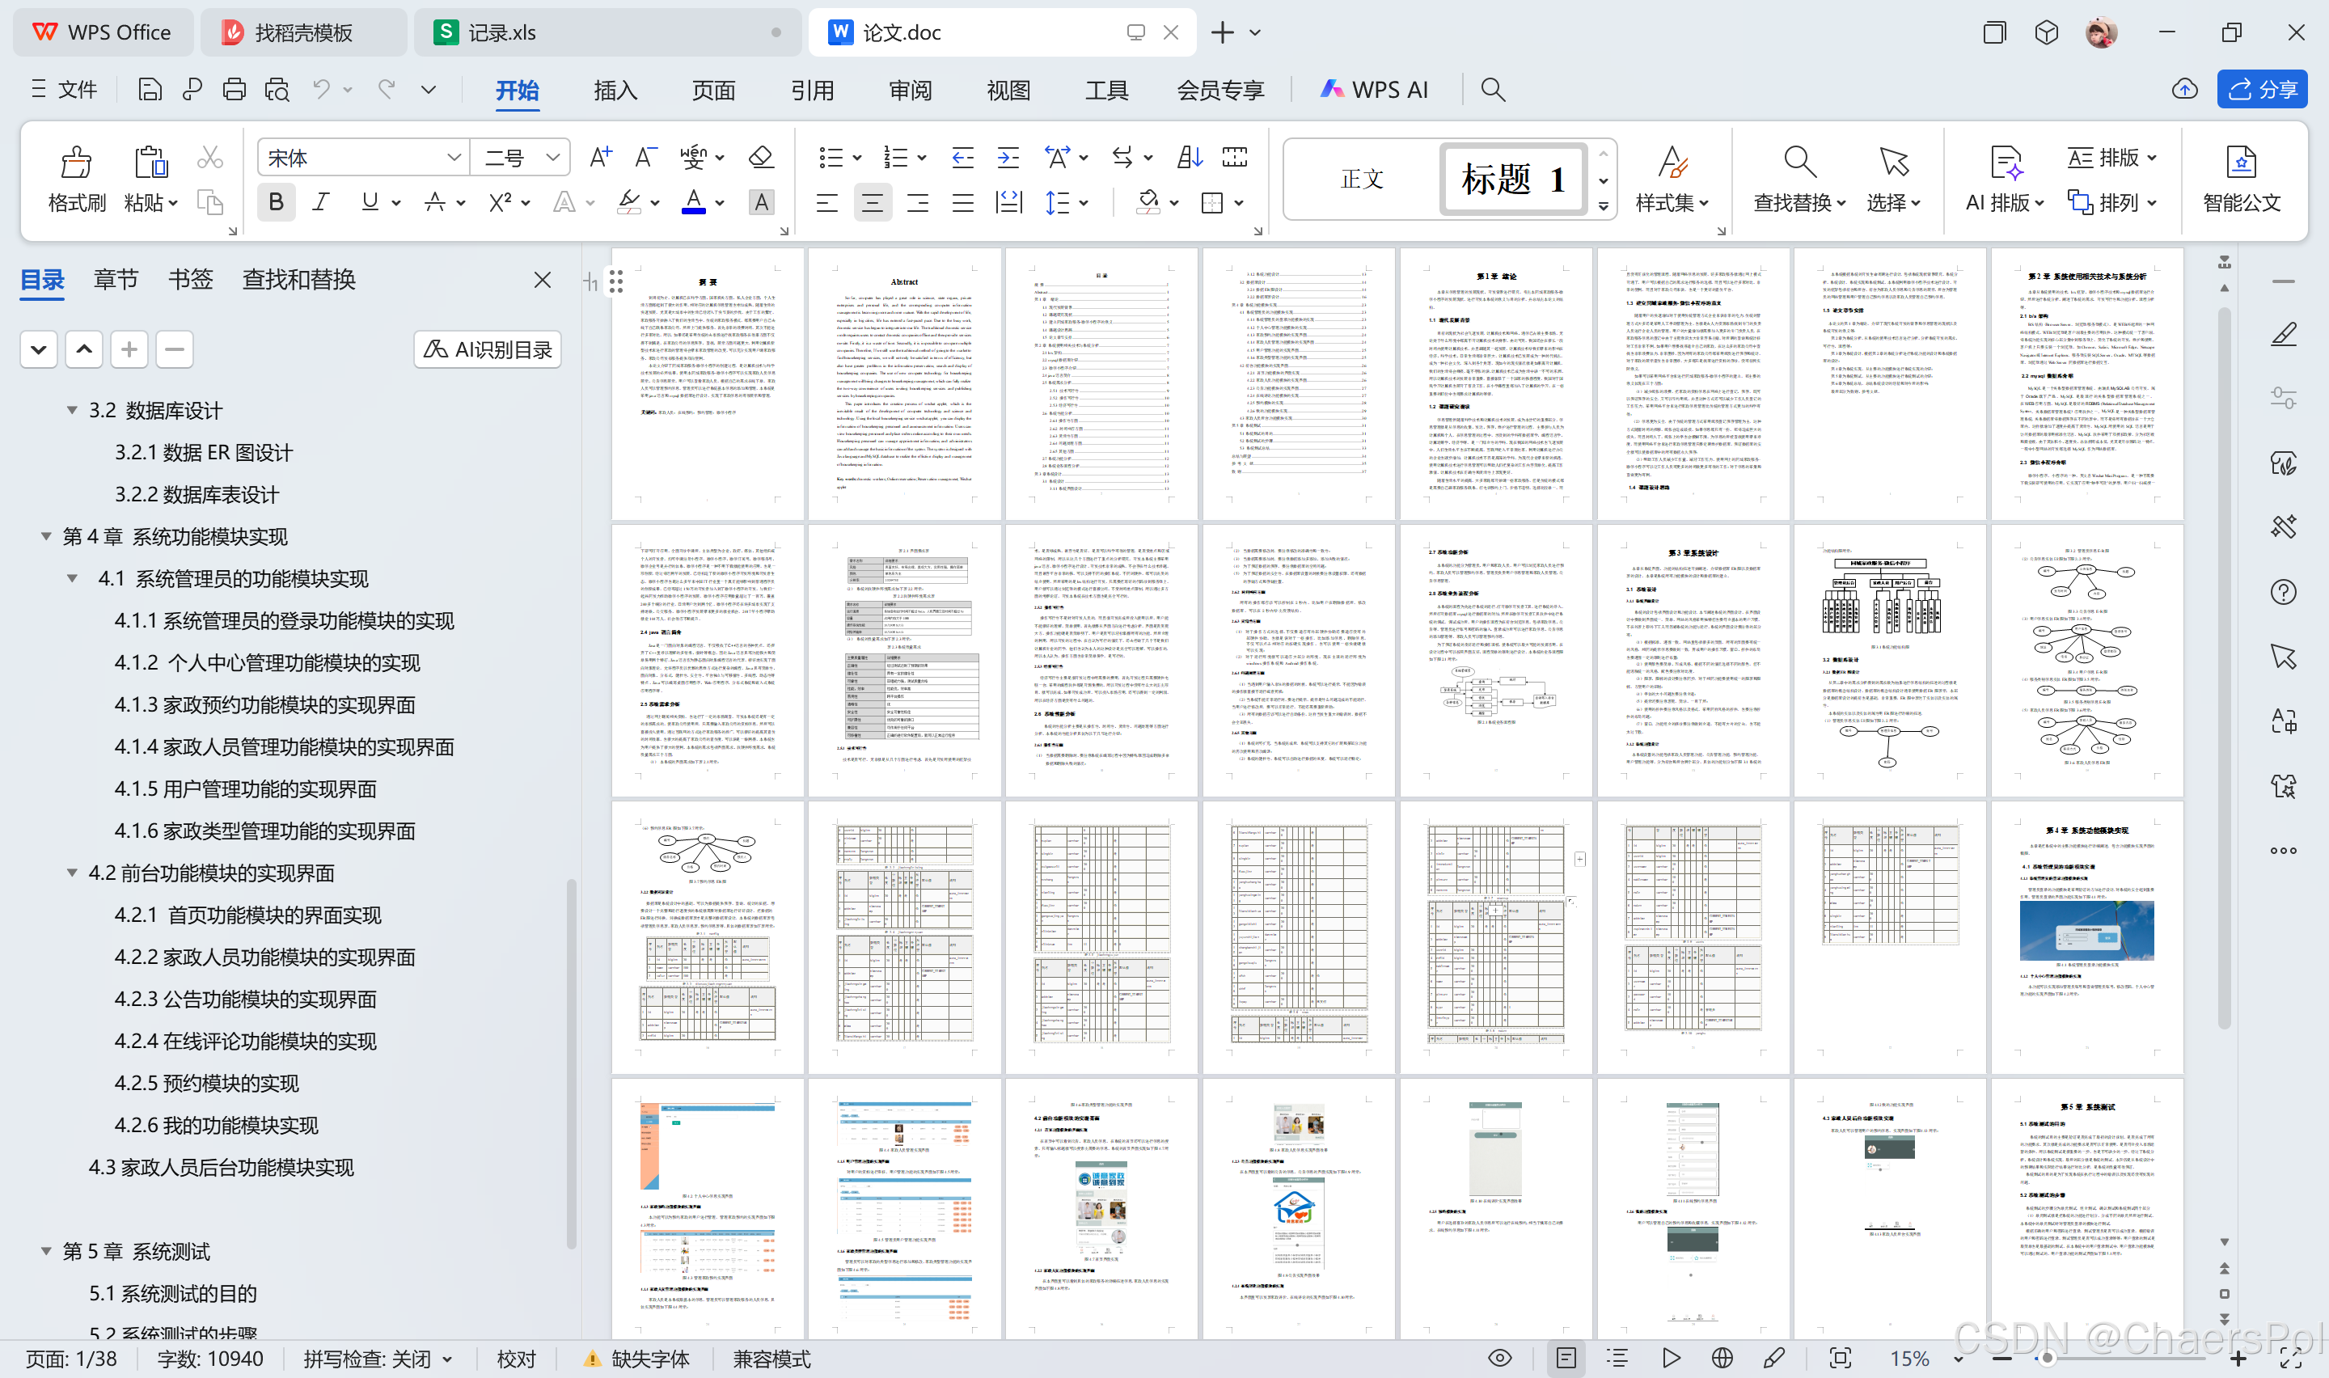This screenshot has width=2329, height=1378.
Task: Click the Save icon in quick toolbar
Action: [150, 89]
